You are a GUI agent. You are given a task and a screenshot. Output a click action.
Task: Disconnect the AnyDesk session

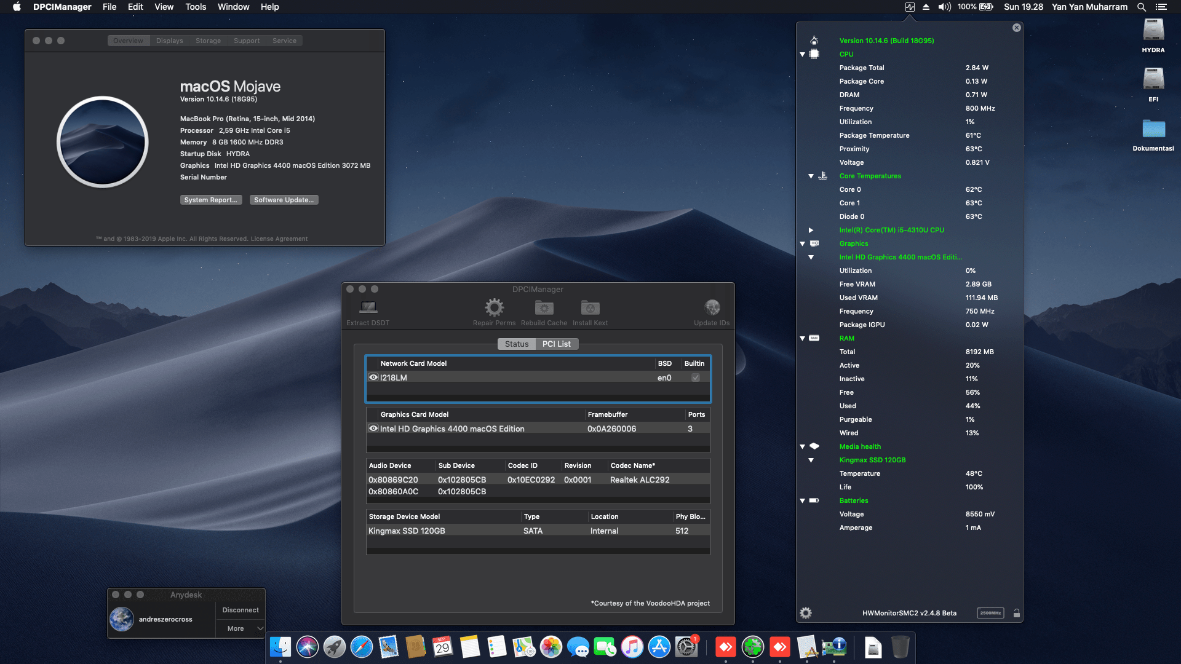[x=240, y=609]
